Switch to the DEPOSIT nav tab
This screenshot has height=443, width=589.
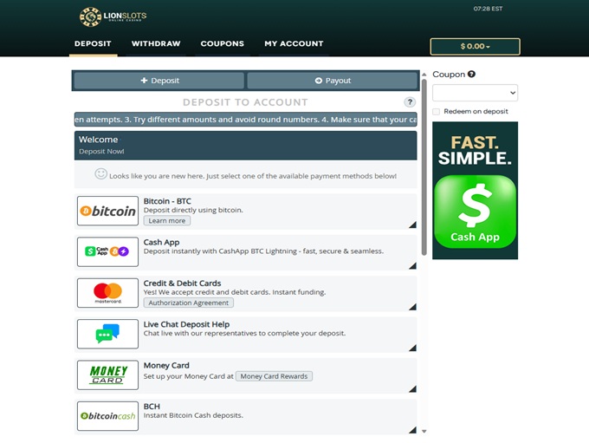(93, 43)
